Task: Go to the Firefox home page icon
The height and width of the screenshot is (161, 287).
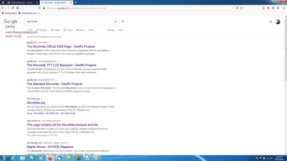Action: point(17,8)
